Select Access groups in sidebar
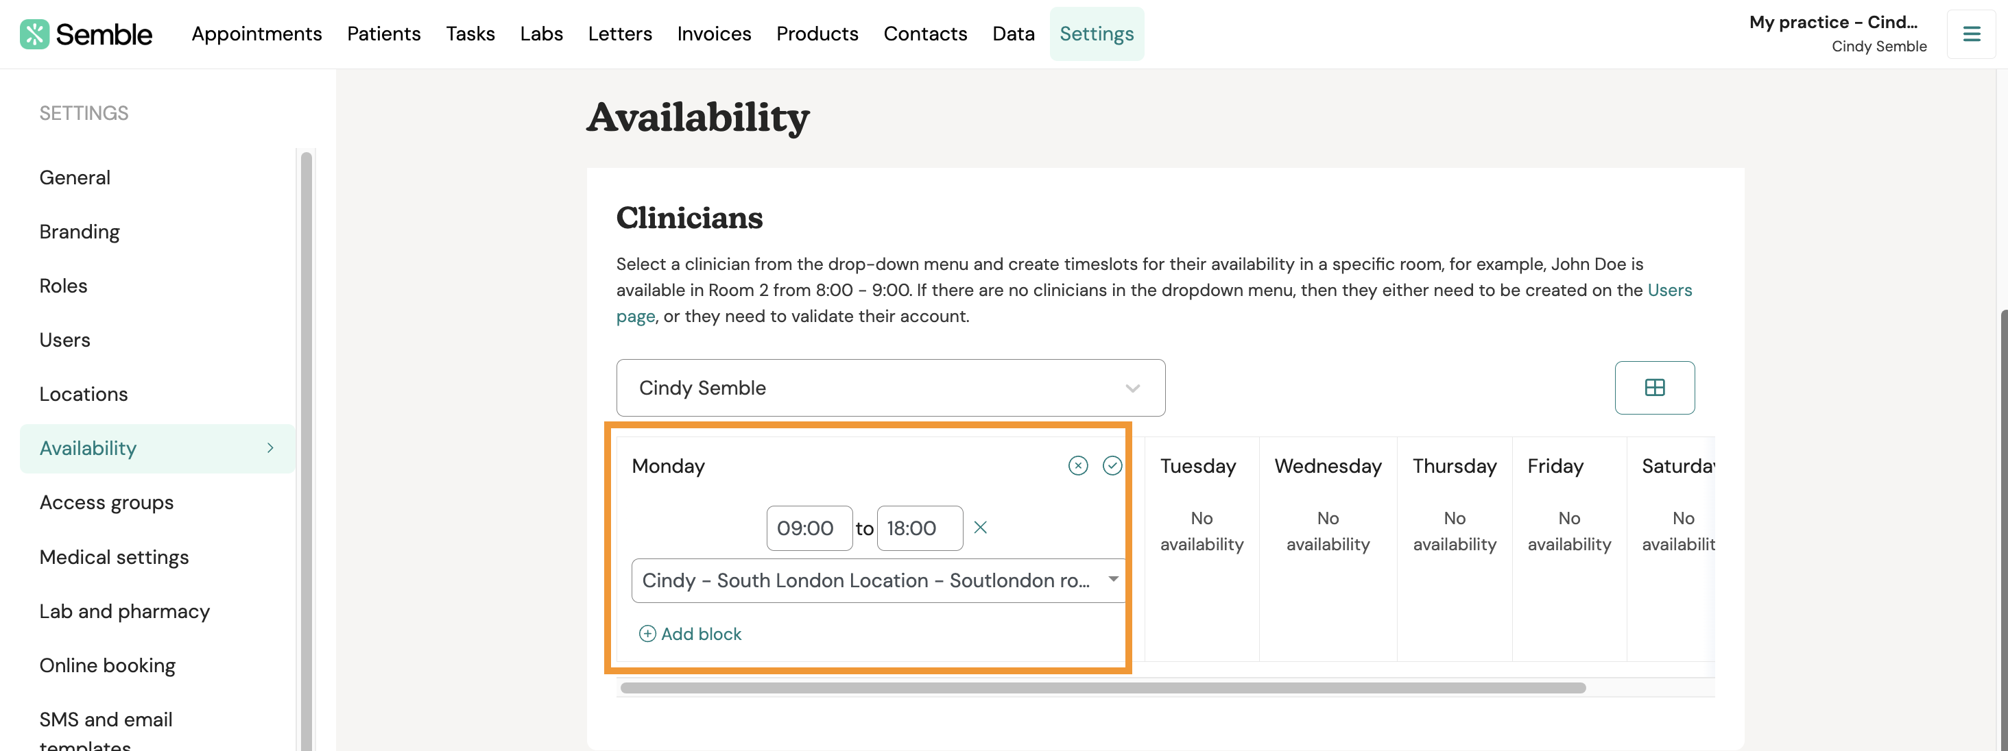 point(107,502)
